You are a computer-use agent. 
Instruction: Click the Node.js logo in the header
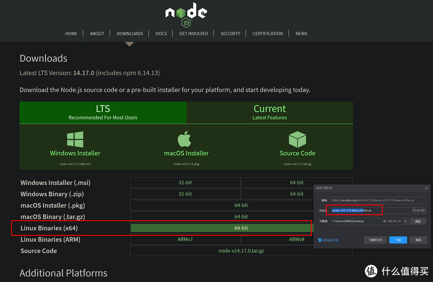(x=186, y=14)
